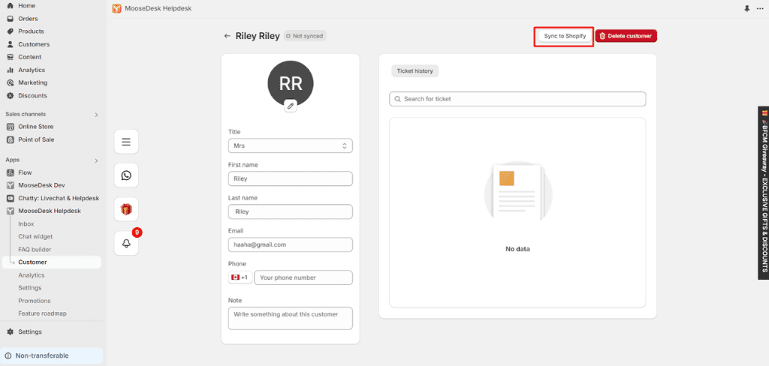Image resolution: width=769 pixels, height=366 pixels.
Task: Open Chat widget submenu item
Action: [x=35, y=237]
